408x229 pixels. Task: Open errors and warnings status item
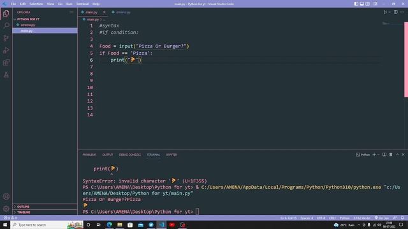click(10, 218)
